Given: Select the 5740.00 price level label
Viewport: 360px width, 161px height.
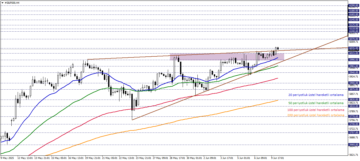Looking at the screenshot, I should pyautogui.click(x=353, y=124).
